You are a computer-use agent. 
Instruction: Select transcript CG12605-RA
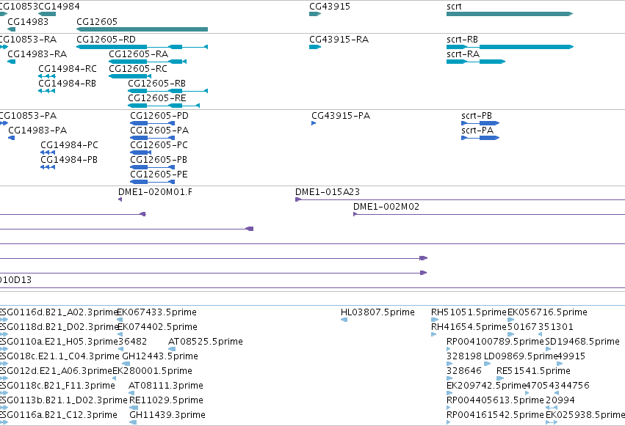[148, 62]
